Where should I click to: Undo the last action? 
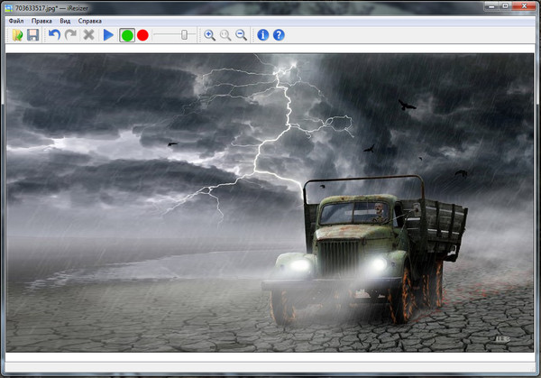pos(54,35)
